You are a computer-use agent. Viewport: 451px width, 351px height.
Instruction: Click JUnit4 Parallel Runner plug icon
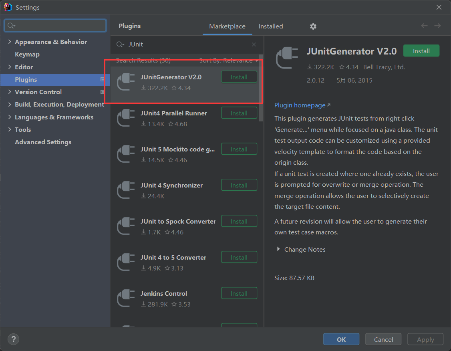126,118
